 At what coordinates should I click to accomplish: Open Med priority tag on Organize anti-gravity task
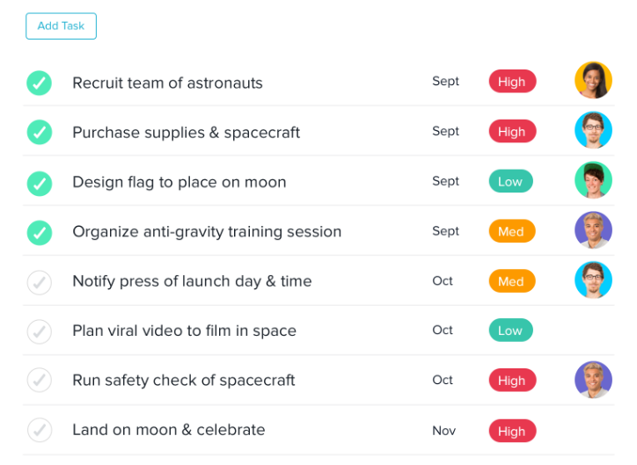click(x=512, y=231)
